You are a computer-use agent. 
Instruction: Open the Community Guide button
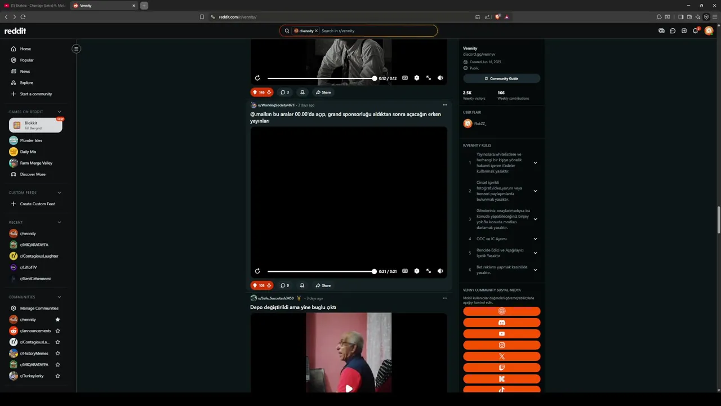pyautogui.click(x=502, y=78)
